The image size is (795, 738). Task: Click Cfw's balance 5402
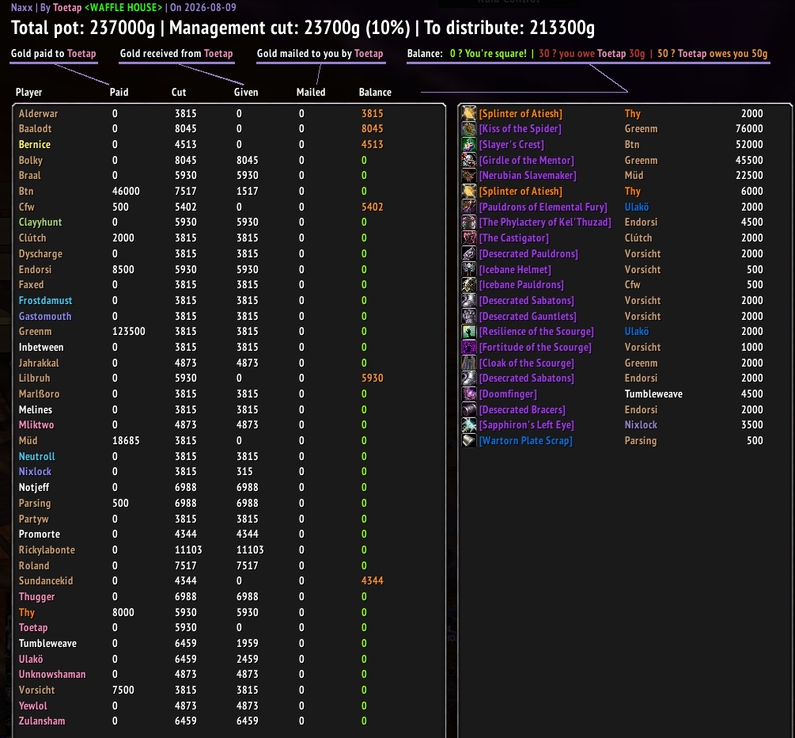tap(372, 207)
